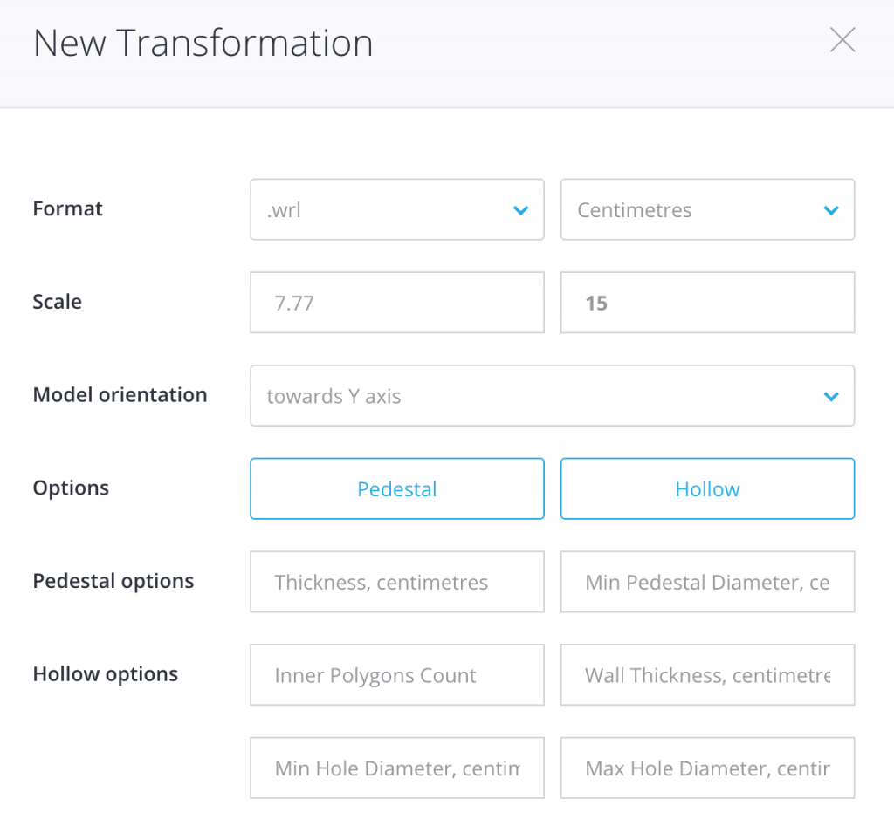Click the chevron arrow beside towards Y axis

[831, 397]
